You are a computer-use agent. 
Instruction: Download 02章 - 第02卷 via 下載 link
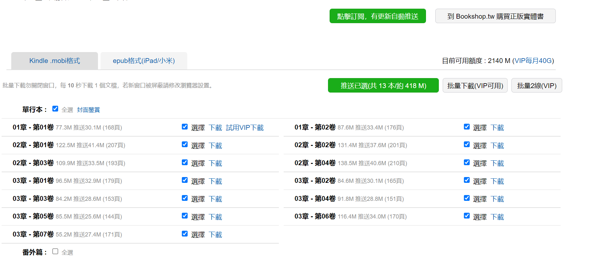[x=497, y=146]
